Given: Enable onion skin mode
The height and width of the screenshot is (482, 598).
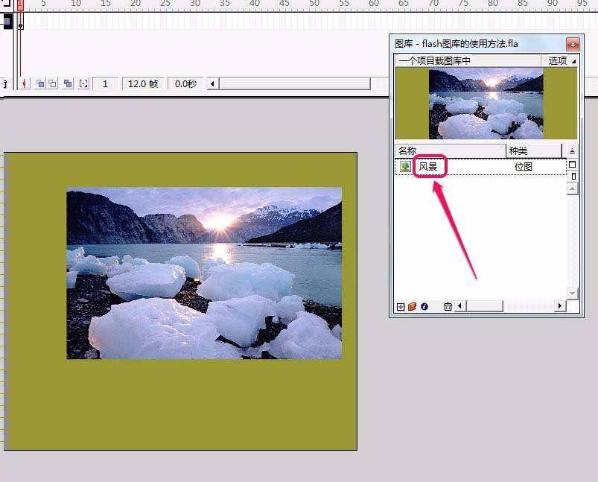Looking at the screenshot, I should coord(40,83).
